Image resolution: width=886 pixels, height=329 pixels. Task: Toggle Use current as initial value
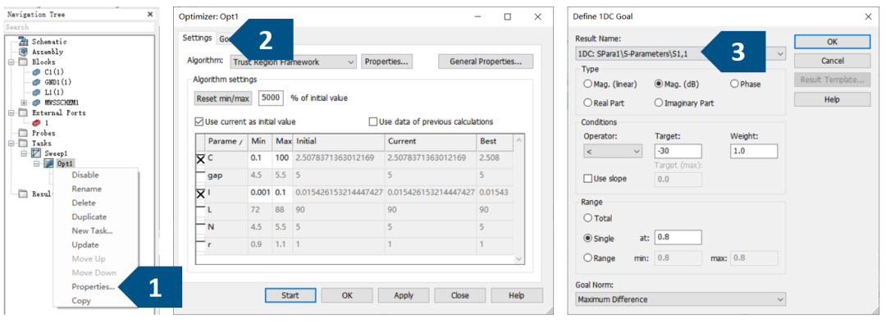coord(199,121)
